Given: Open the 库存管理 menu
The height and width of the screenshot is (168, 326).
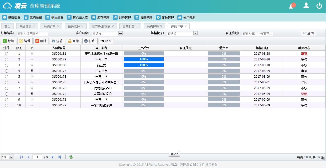Looking at the screenshot, I should (100, 17).
